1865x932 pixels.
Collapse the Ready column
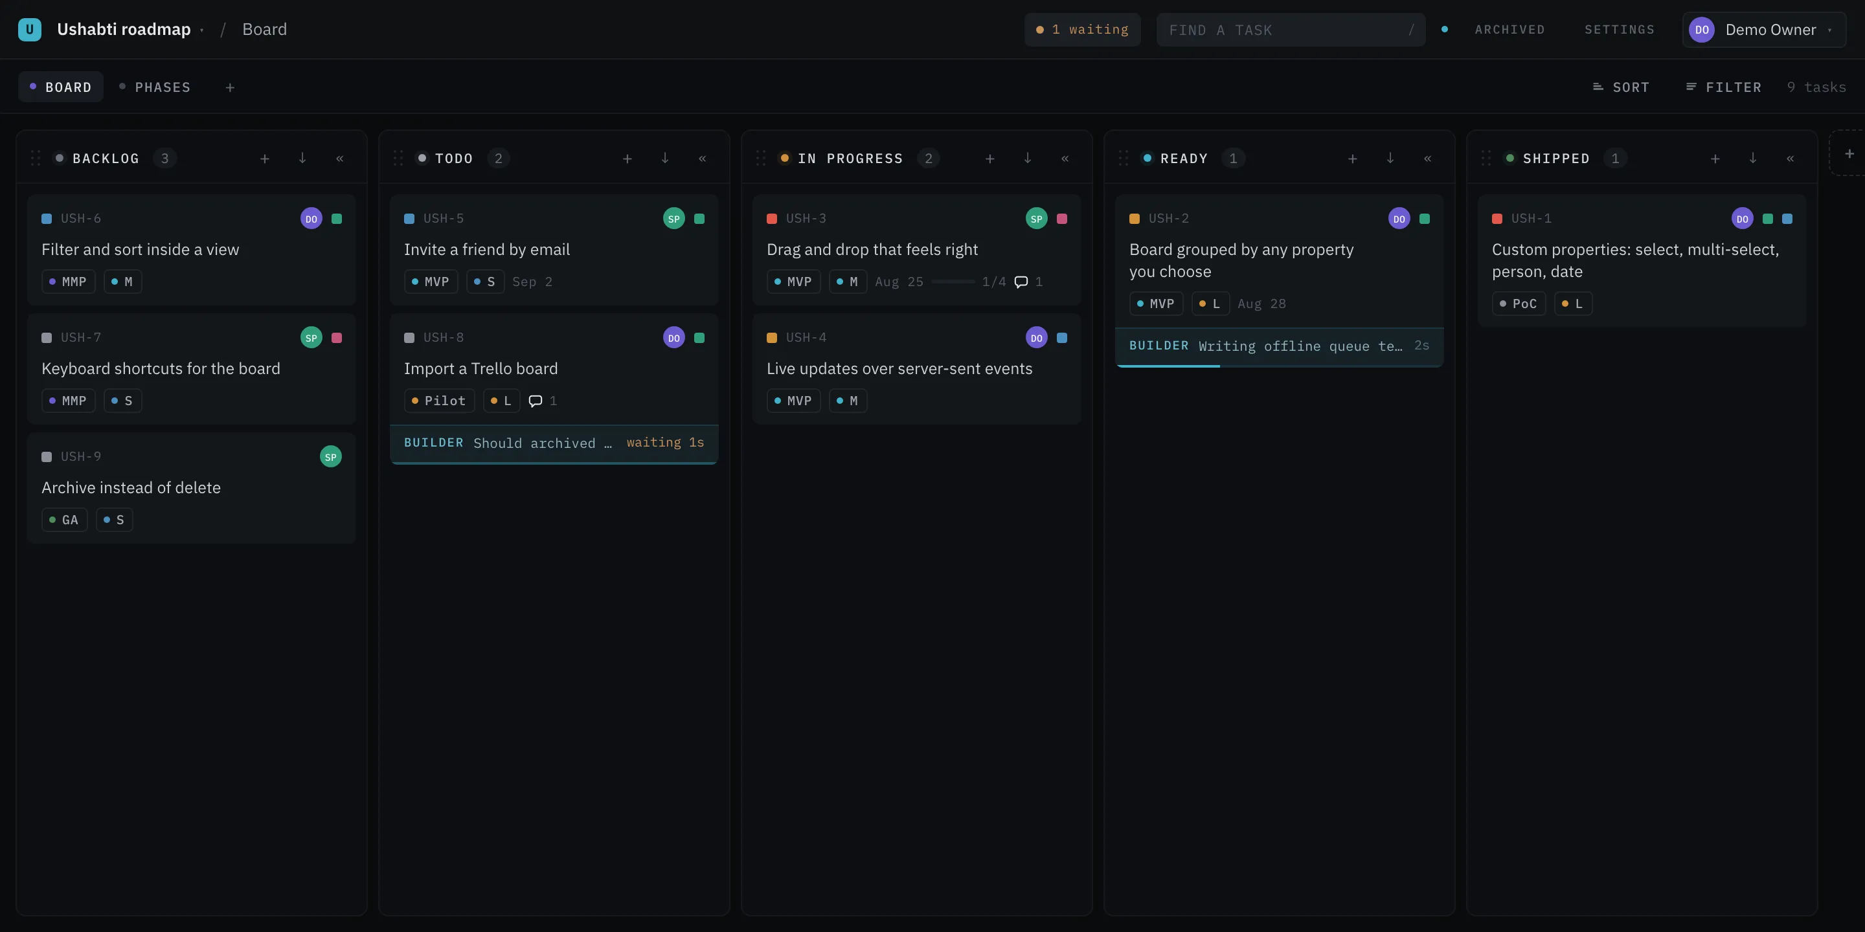(1429, 159)
